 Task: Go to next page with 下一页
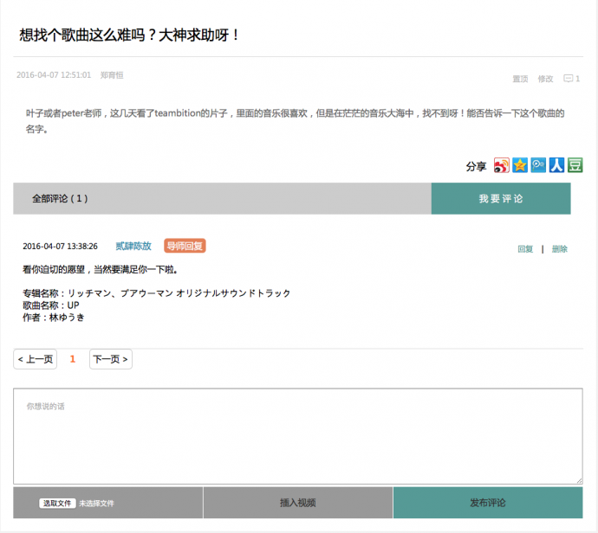click(x=110, y=359)
